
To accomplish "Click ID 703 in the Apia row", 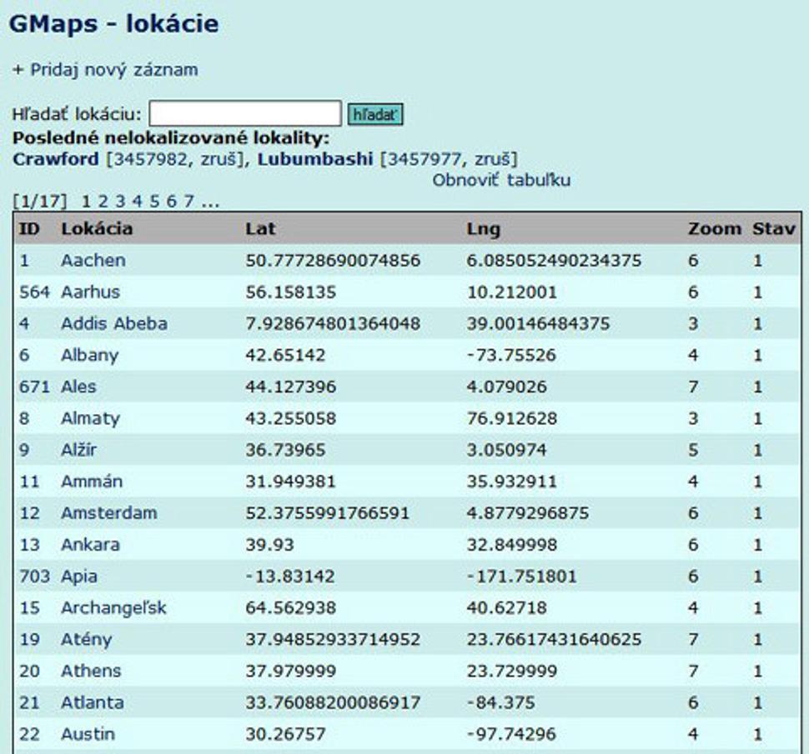I will pyautogui.click(x=34, y=577).
